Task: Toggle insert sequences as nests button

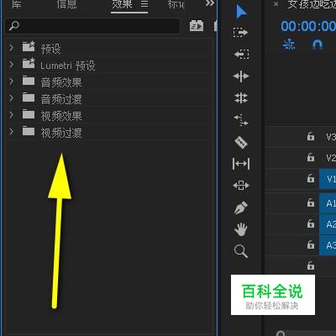Action: pos(289,45)
